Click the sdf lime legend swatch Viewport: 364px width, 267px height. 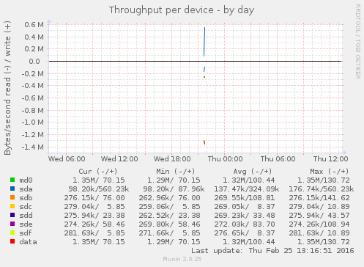click(12, 233)
